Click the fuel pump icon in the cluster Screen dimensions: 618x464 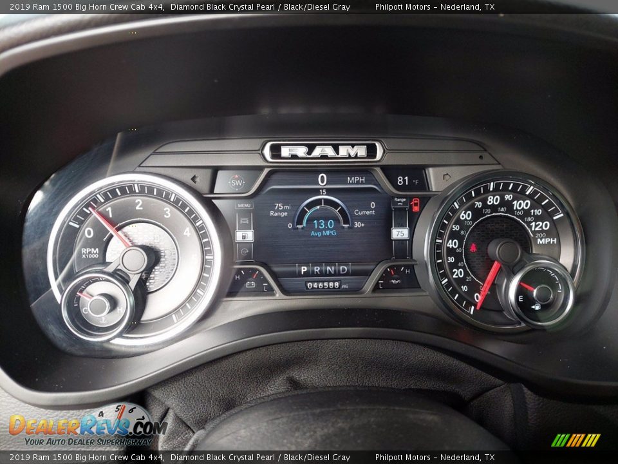point(246,236)
